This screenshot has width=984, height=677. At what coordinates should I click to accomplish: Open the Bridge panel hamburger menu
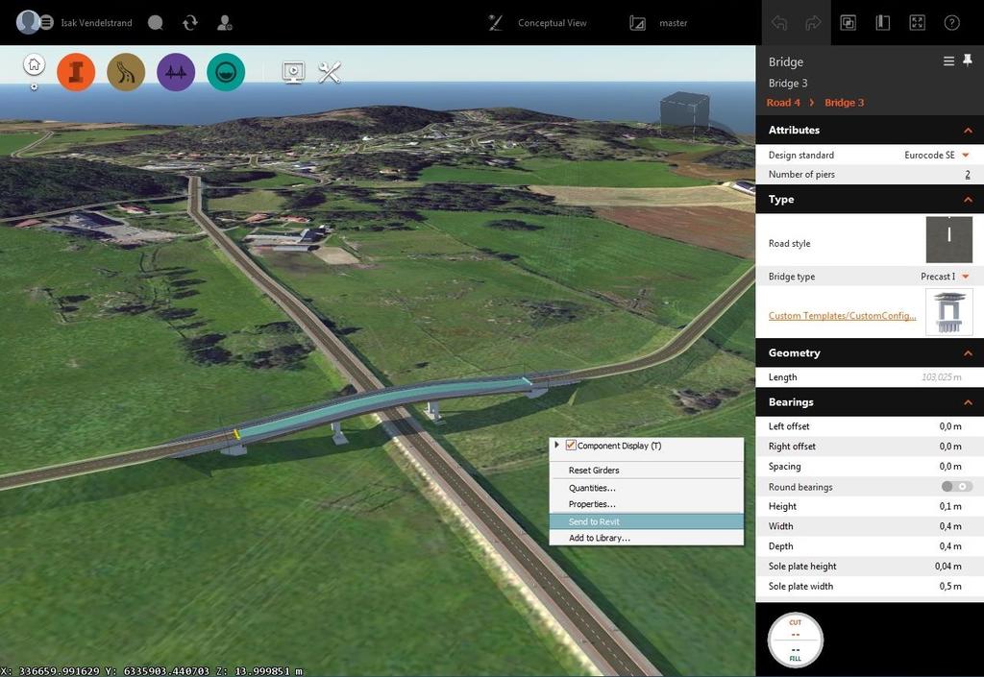(x=948, y=60)
